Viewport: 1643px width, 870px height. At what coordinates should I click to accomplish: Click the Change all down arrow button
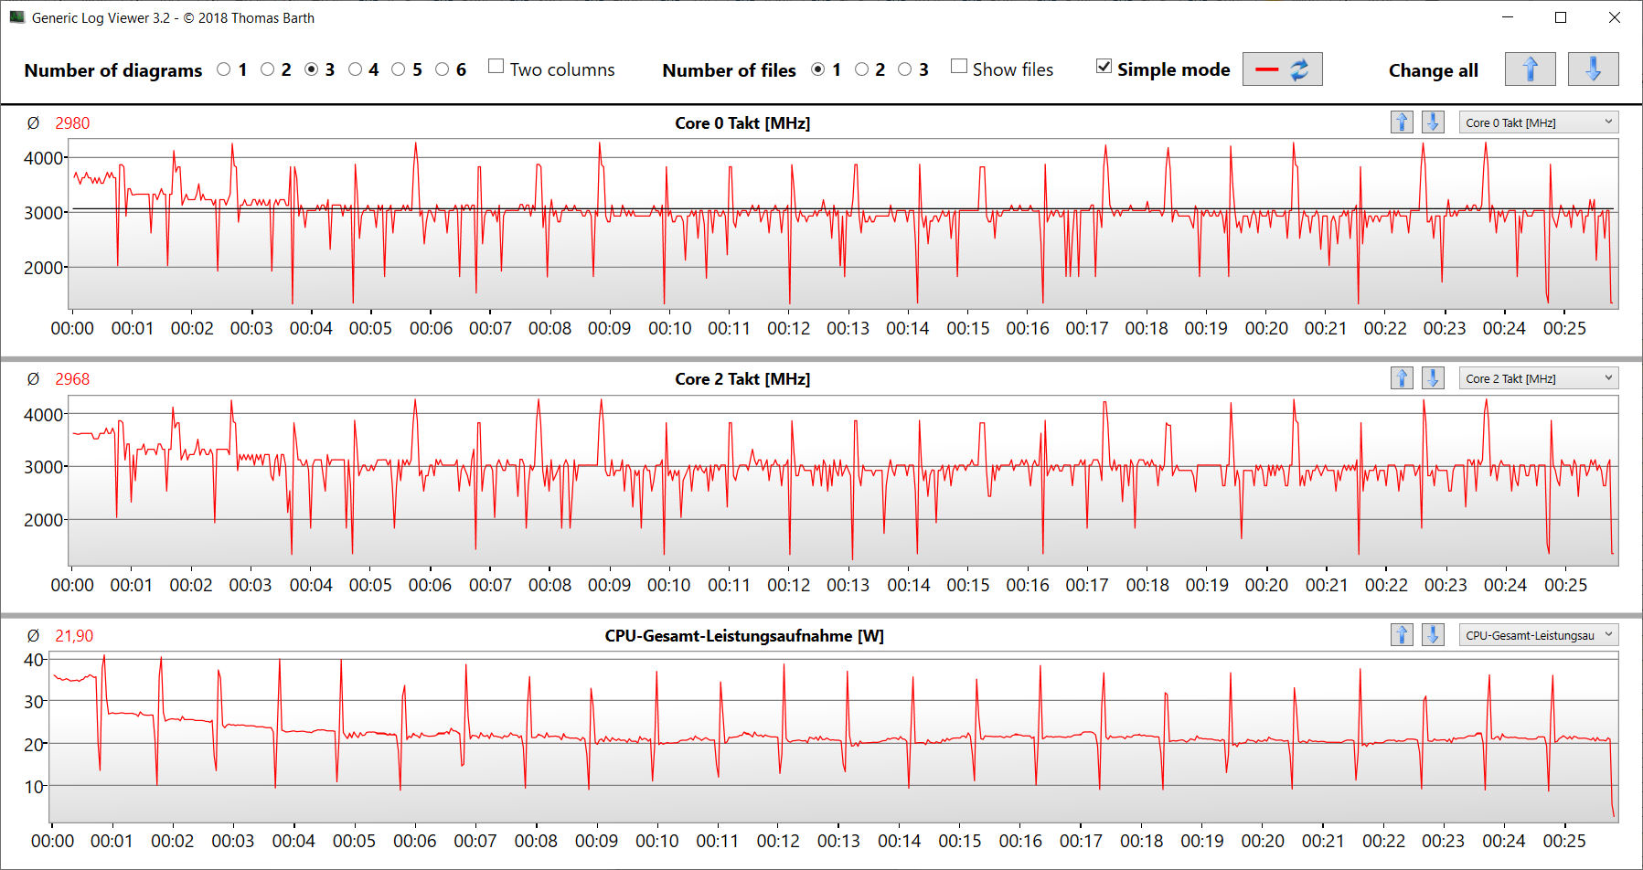[1593, 69]
